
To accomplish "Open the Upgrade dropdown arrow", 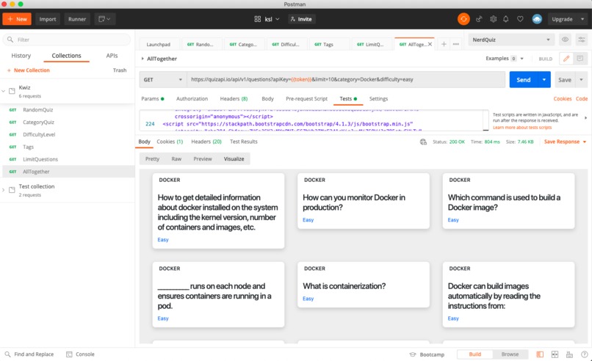I will (582, 19).
